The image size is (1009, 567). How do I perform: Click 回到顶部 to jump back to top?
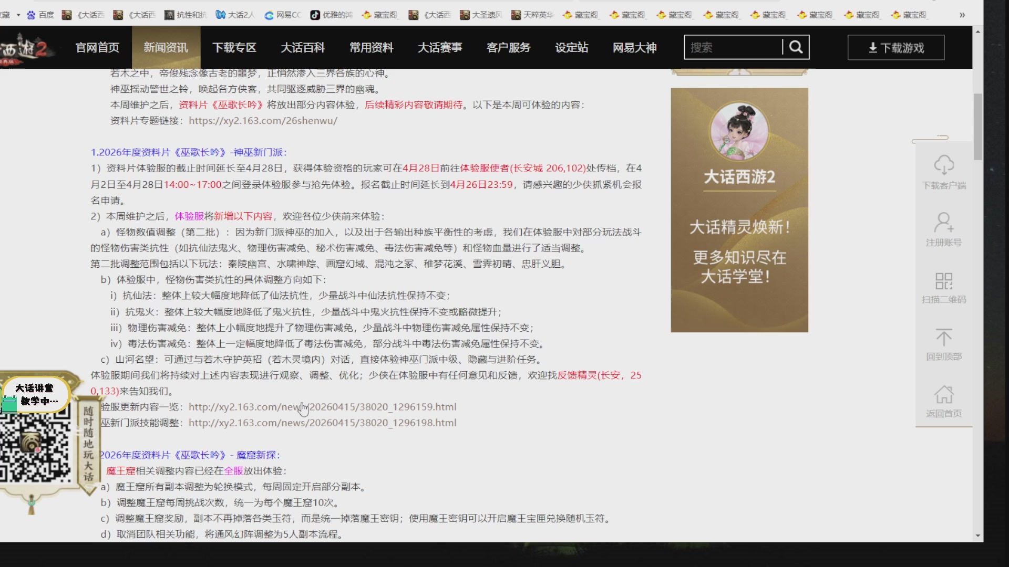tap(944, 344)
